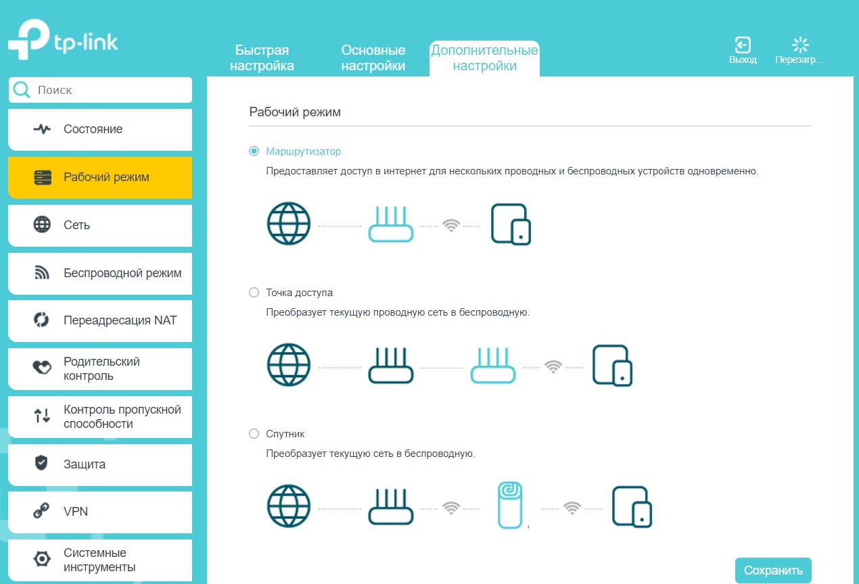Select the Точка доступа radio button
The image size is (859, 584).
[x=254, y=293]
